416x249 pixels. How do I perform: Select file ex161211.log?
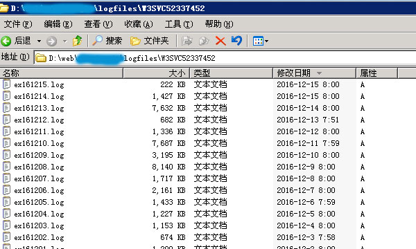tap(39, 132)
